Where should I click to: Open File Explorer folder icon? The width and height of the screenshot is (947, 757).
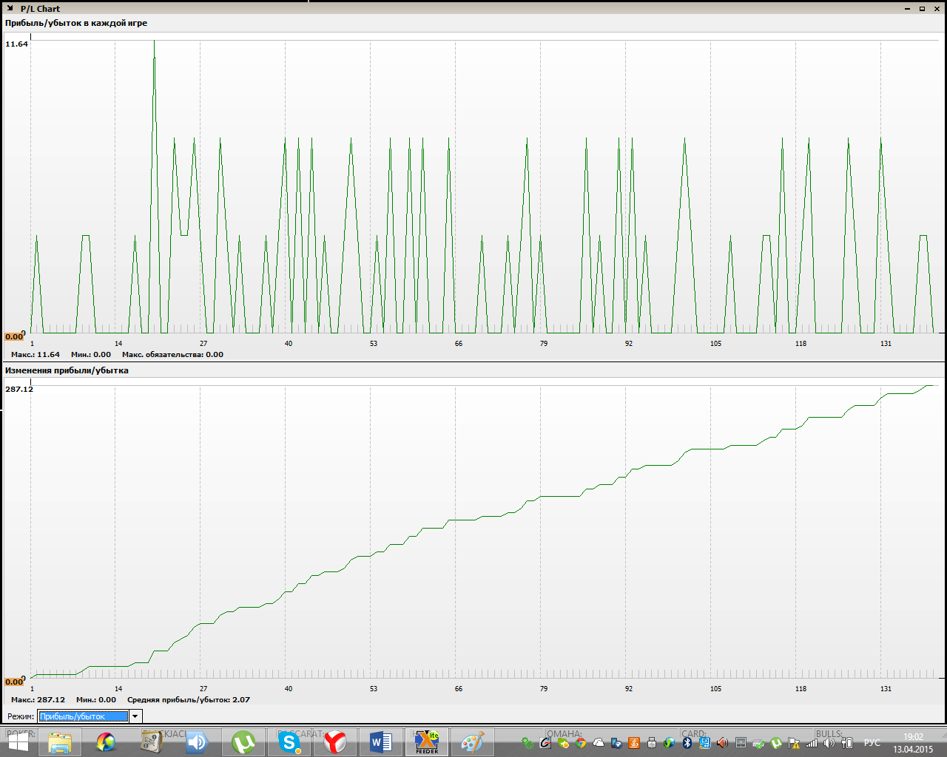[x=60, y=742]
